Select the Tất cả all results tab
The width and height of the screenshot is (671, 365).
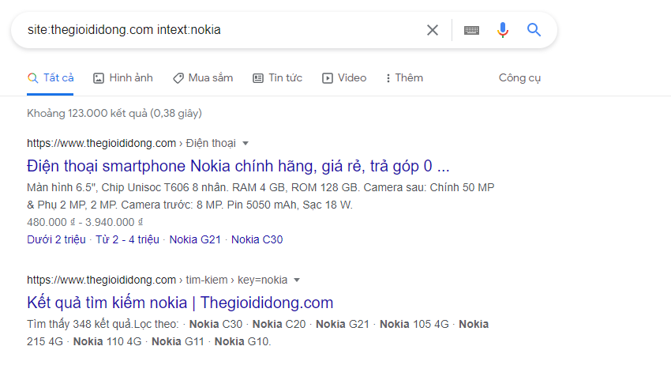(x=51, y=77)
